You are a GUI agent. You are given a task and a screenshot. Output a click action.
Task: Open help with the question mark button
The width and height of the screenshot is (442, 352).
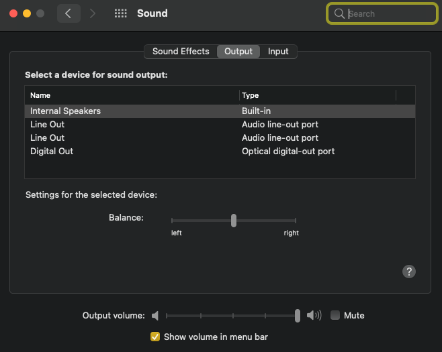click(408, 272)
